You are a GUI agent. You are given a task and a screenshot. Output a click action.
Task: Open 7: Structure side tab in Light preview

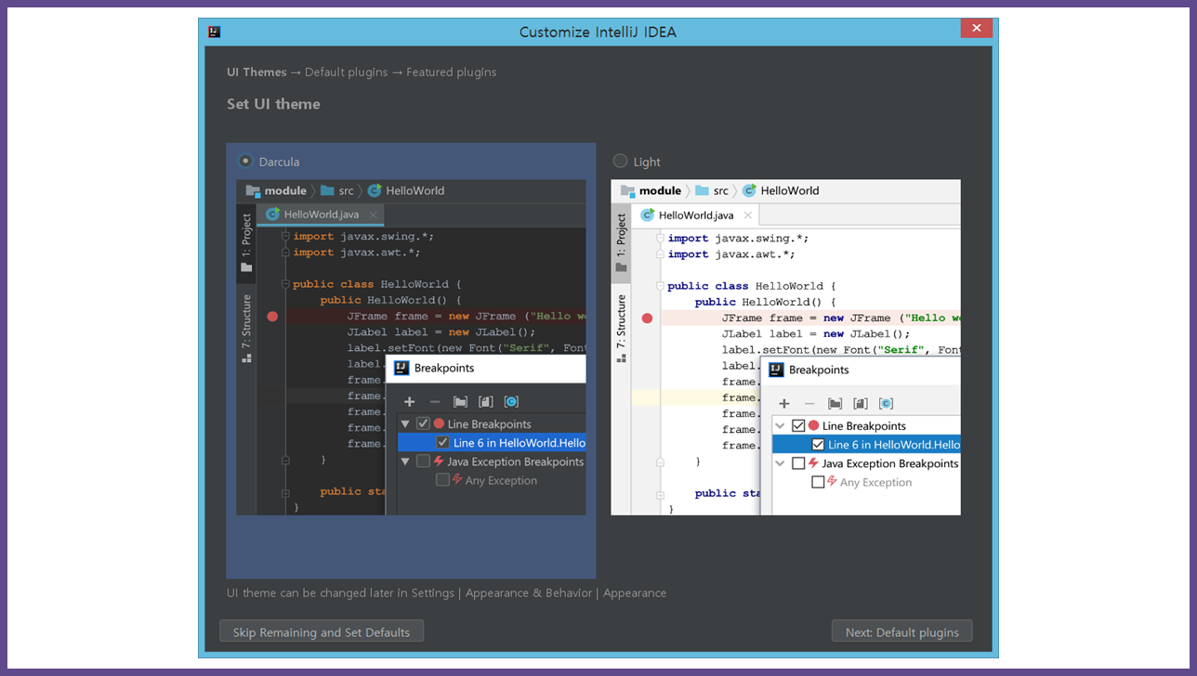coord(621,329)
